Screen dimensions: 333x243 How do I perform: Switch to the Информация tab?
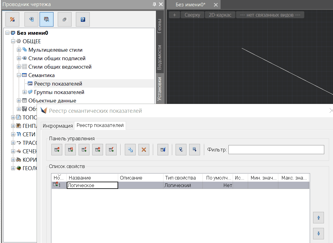[x=58, y=126]
